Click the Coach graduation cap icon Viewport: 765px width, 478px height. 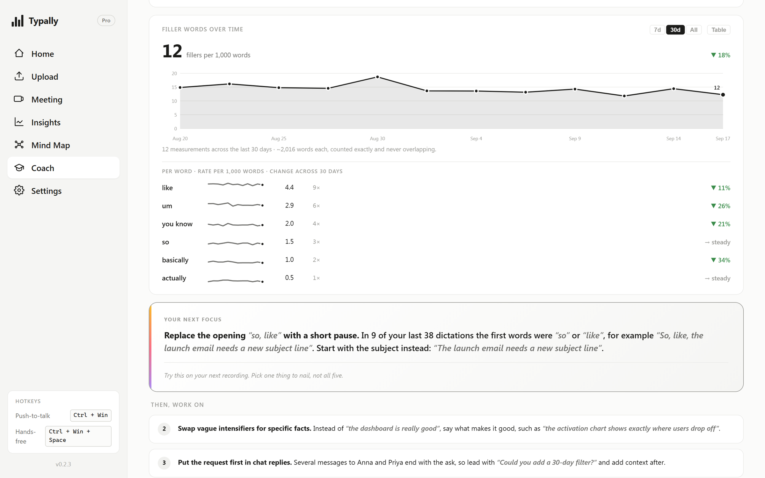pos(19,168)
